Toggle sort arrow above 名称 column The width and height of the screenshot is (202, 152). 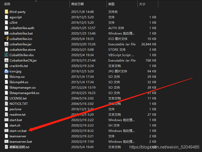click(x=36, y=1)
